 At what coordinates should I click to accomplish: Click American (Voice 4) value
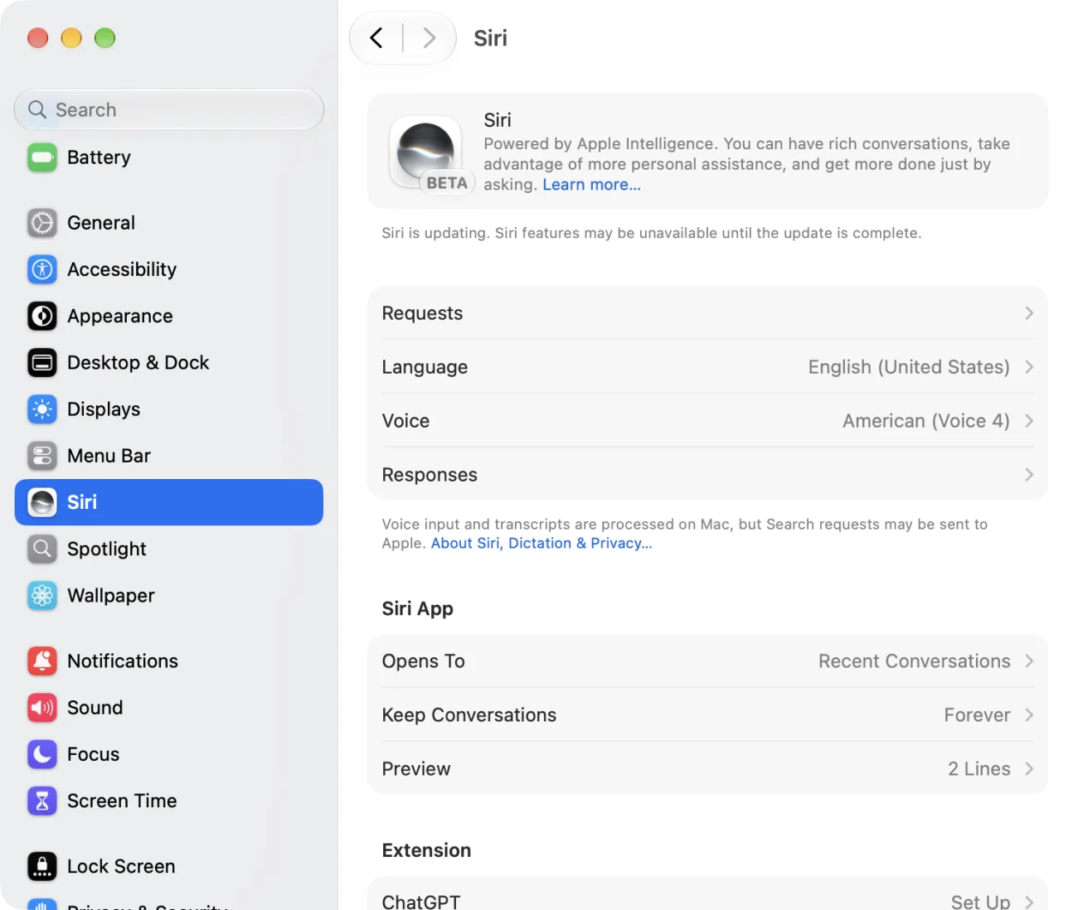point(926,421)
